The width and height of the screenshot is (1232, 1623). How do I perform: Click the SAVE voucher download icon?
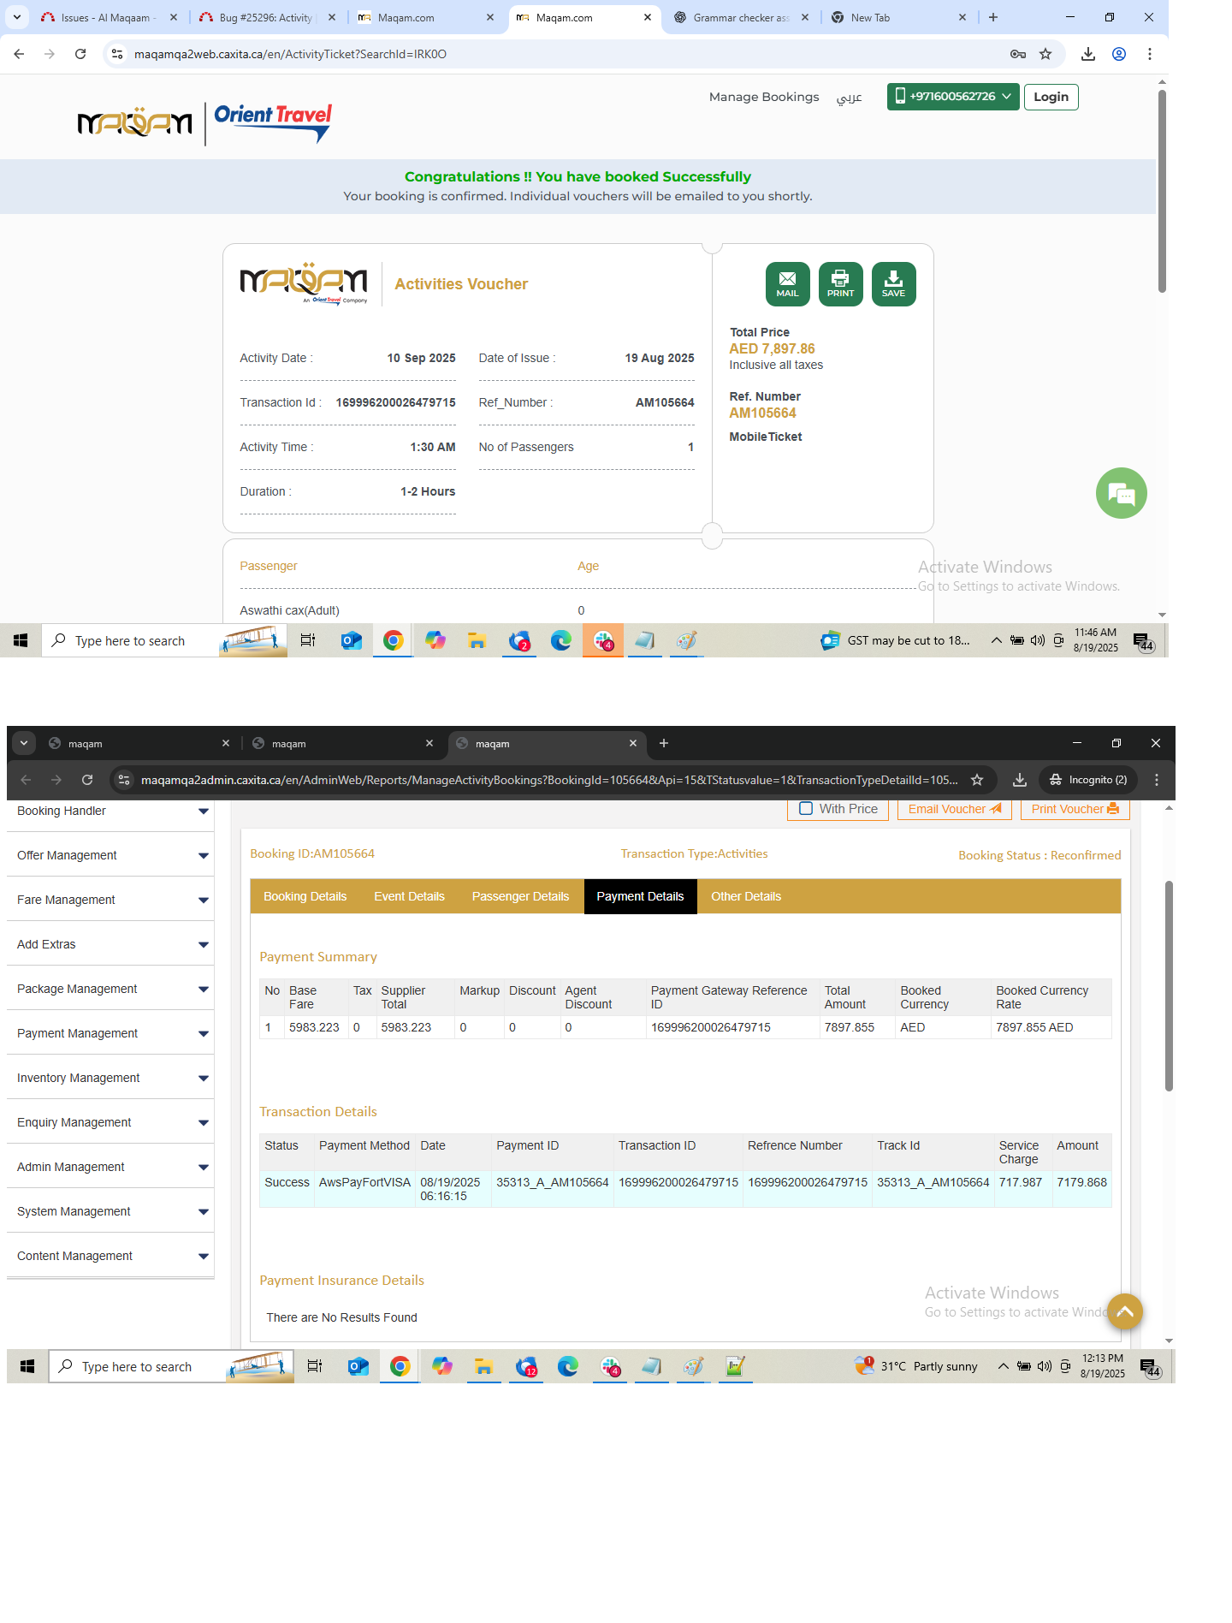click(893, 284)
